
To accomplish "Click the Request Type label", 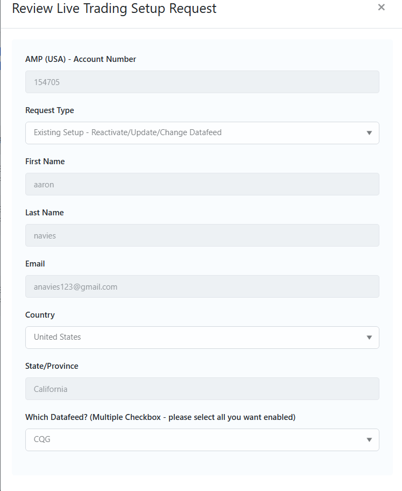I will click(x=50, y=110).
